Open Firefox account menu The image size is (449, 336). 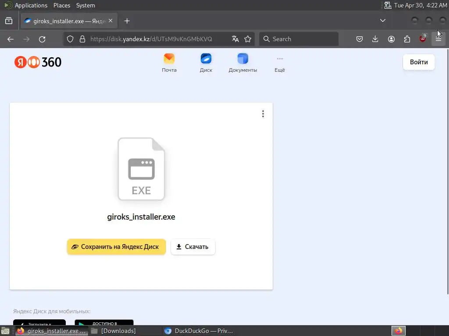click(x=391, y=39)
